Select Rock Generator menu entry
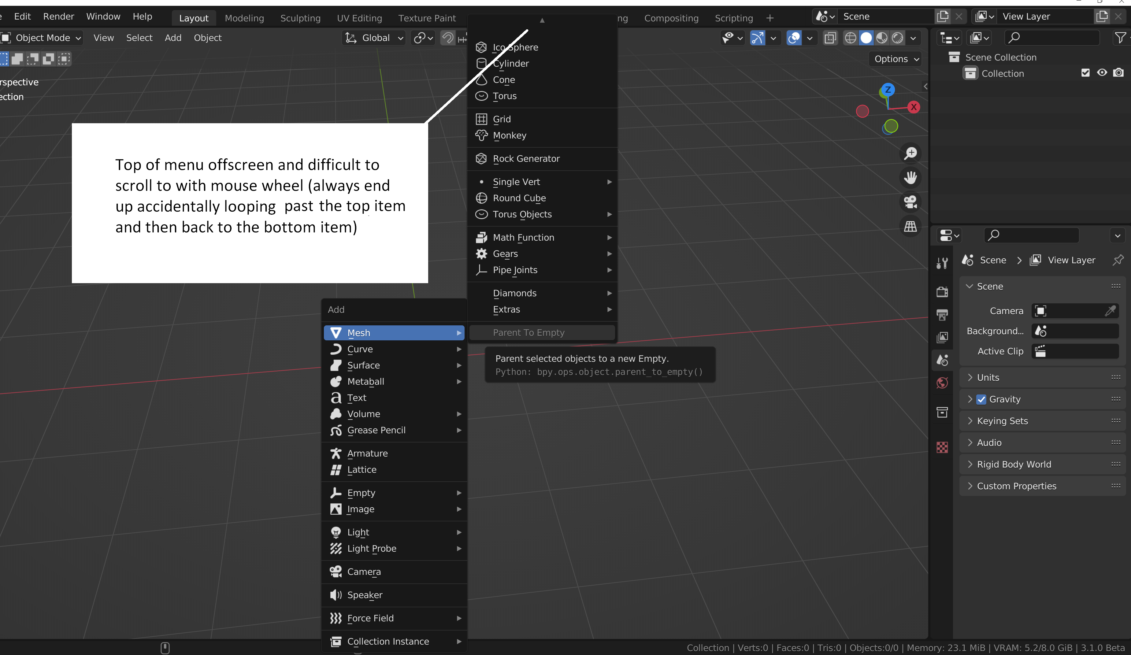The image size is (1131, 655). tap(542, 159)
